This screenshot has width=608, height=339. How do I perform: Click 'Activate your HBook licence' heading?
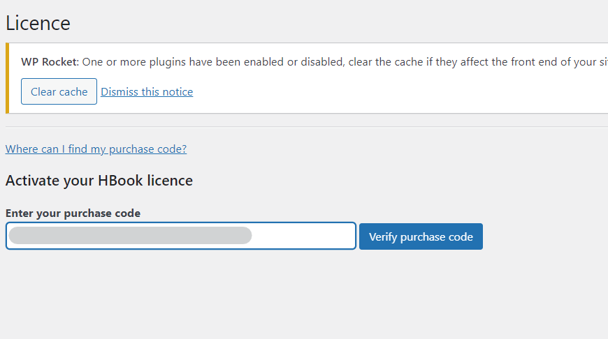click(x=99, y=181)
